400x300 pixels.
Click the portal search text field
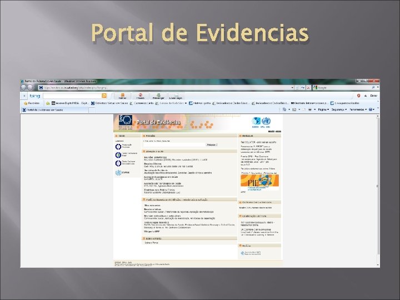click(x=174, y=145)
